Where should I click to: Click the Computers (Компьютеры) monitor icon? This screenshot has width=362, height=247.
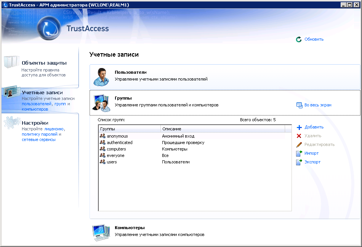pos(101,233)
